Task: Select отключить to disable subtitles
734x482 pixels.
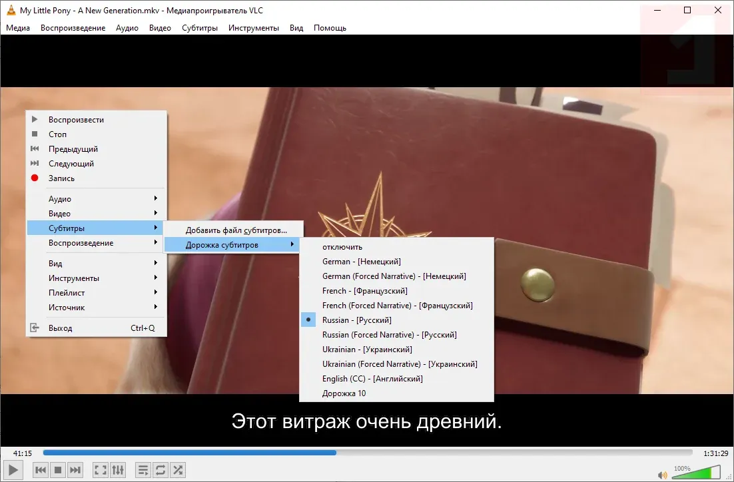Action: click(396, 247)
